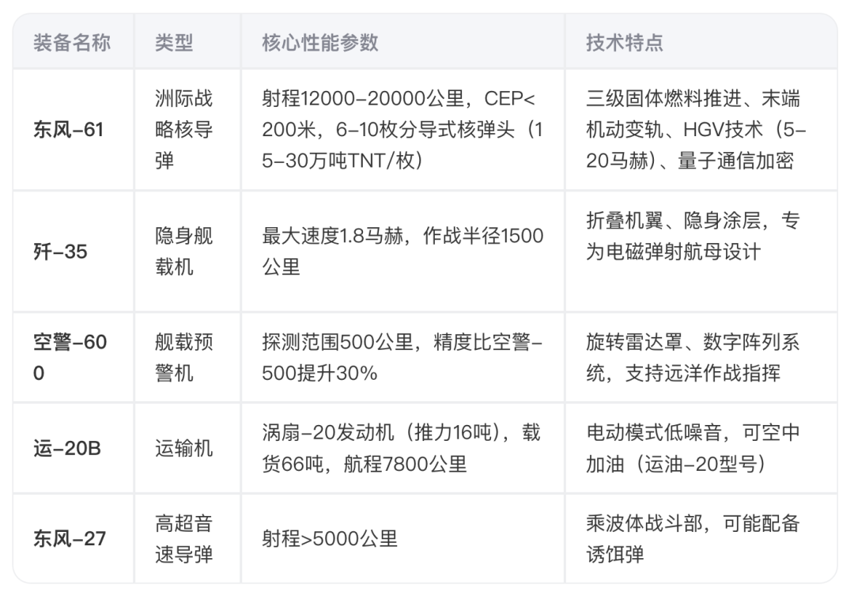Select the 空警-600 name cell
The width and height of the screenshot is (854, 596).
tap(74, 357)
